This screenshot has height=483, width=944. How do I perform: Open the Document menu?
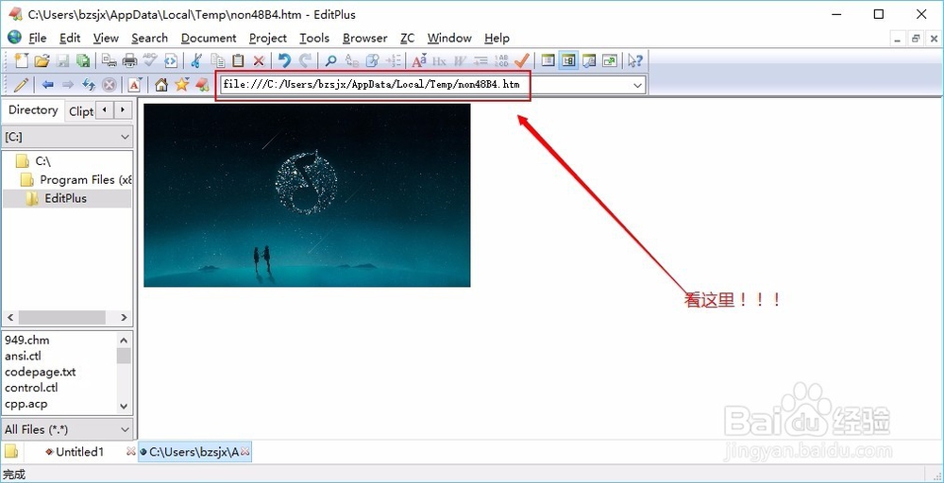click(x=209, y=38)
